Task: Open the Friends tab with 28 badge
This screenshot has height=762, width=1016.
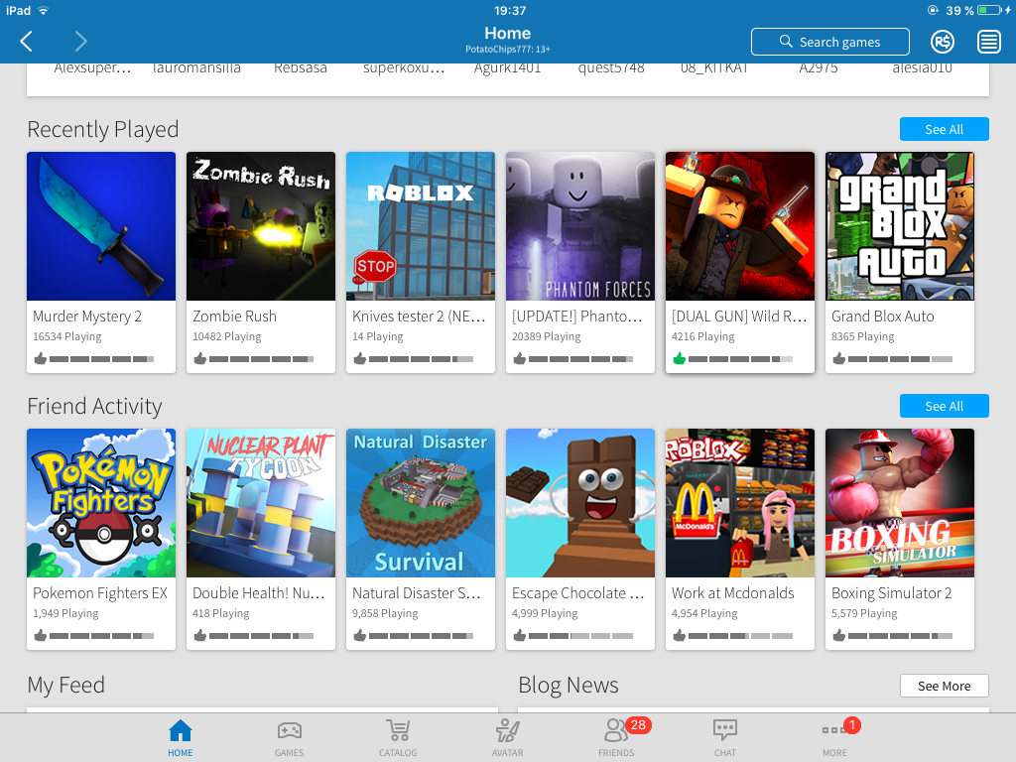Action: tap(617, 738)
